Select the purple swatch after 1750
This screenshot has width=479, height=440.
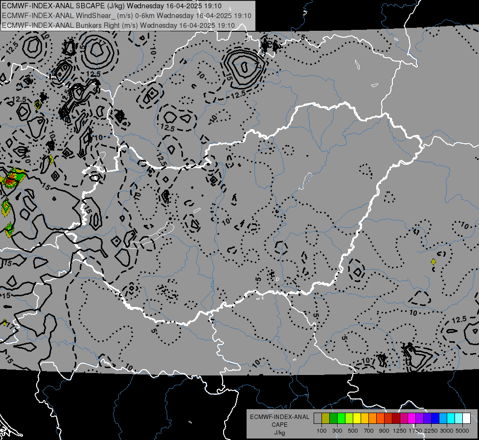click(x=420, y=418)
